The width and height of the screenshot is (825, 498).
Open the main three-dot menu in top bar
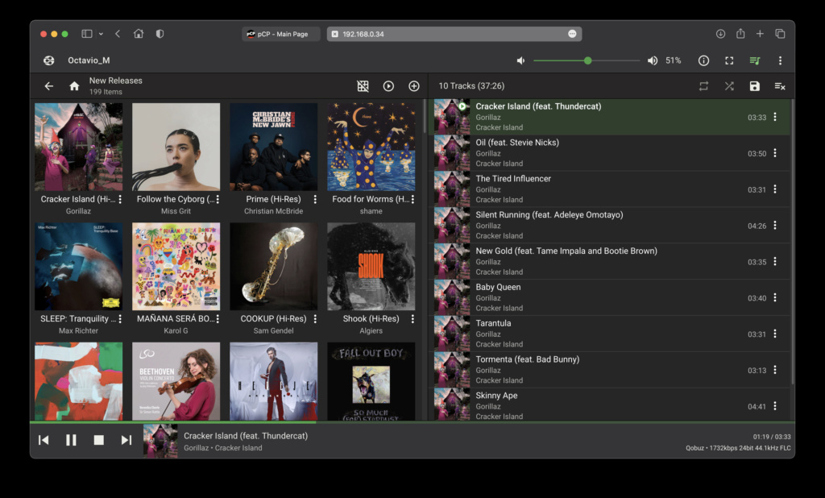coord(780,60)
